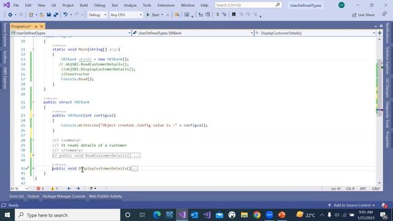The image size is (393, 221).
Task: Click the Find in Files toolbar icon
Action: tap(177, 15)
